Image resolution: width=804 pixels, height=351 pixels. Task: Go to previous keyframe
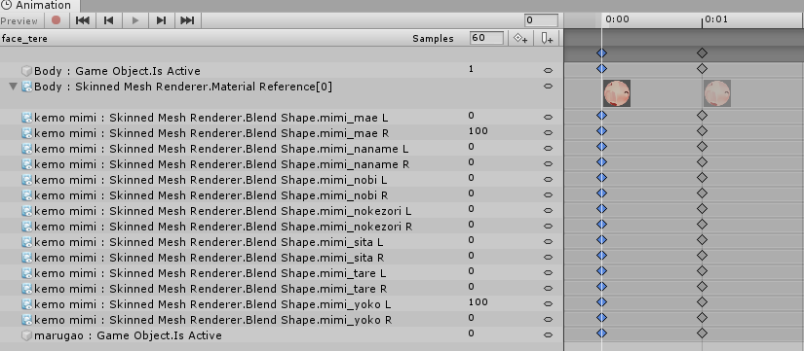tap(109, 20)
